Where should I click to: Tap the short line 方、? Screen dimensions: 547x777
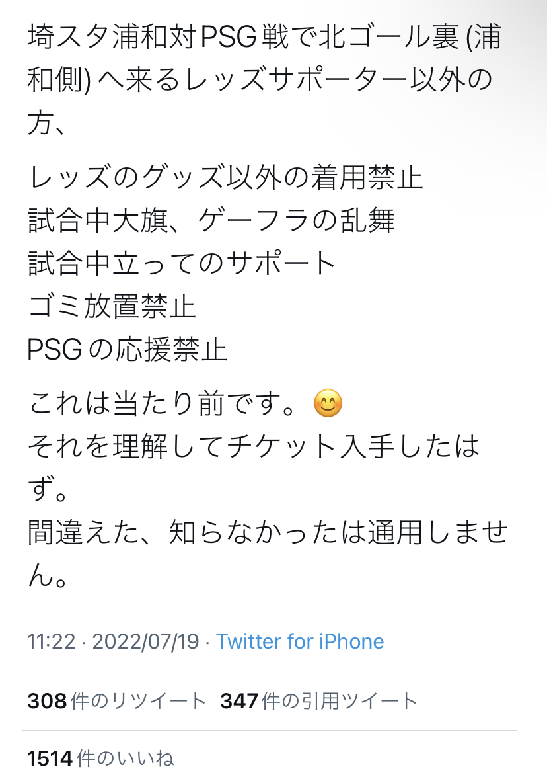point(46,124)
